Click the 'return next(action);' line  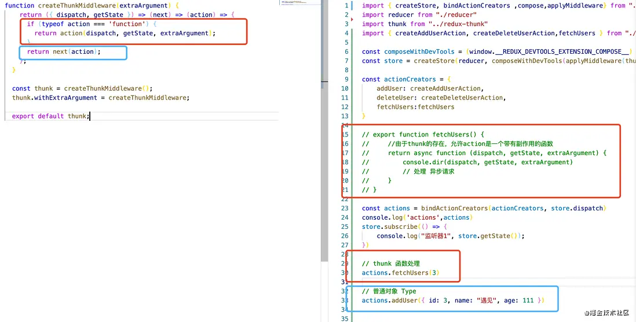coord(64,51)
